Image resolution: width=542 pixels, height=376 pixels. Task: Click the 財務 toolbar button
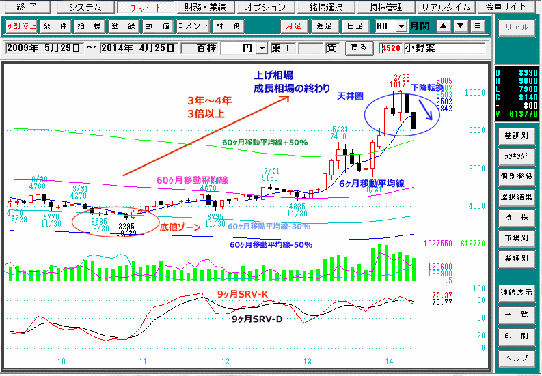(x=228, y=26)
